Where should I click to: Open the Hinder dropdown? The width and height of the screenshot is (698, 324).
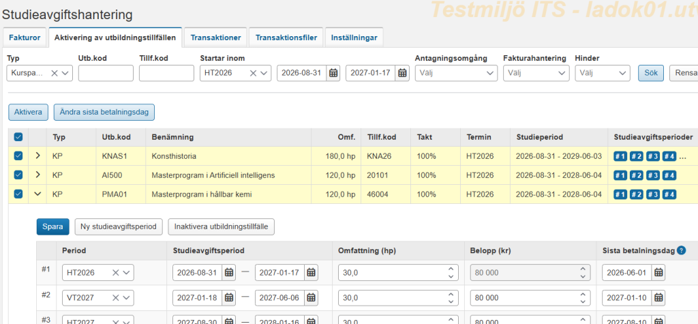(x=603, y=73)
